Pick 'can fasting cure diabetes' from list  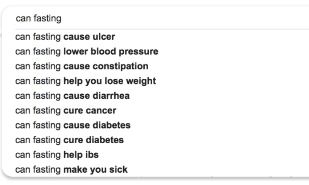(69, 140)
